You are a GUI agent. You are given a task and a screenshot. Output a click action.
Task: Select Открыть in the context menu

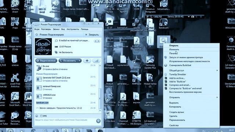point(191,45)
